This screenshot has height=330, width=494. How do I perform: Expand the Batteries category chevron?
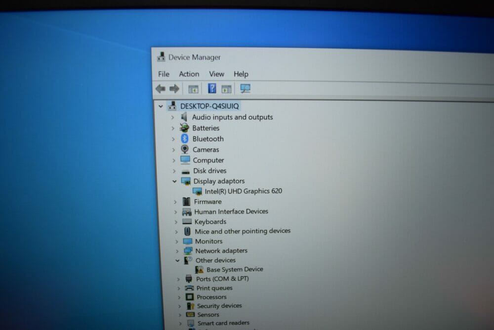pyautogui.click(x=173, y=129)
